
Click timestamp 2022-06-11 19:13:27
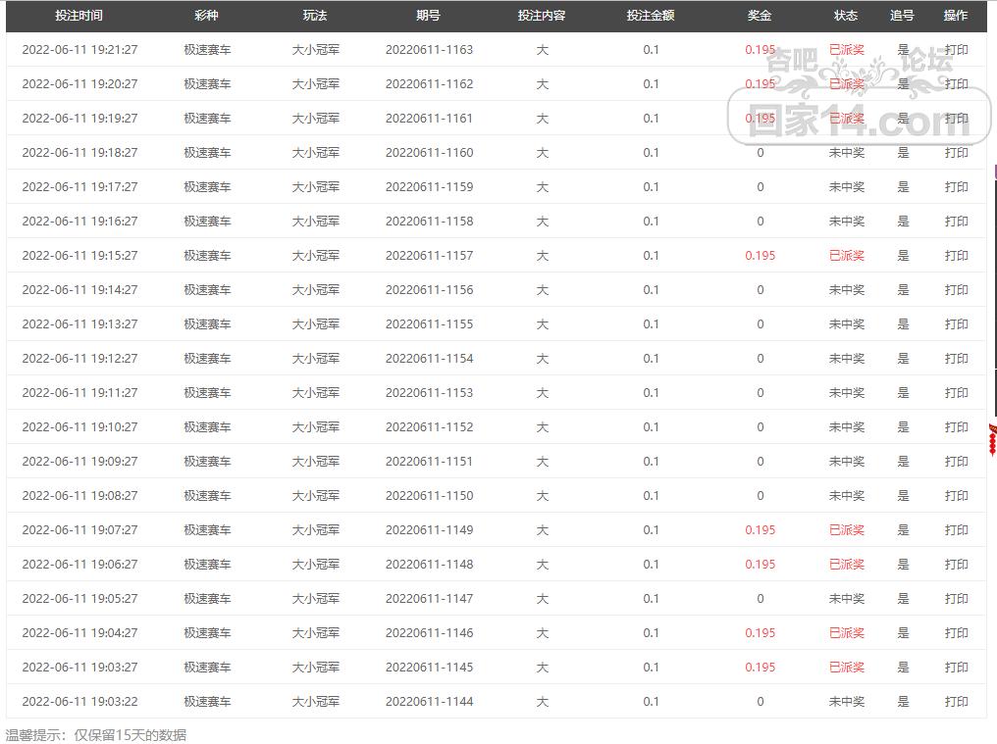pyautogui.click(x=79, y=324)
